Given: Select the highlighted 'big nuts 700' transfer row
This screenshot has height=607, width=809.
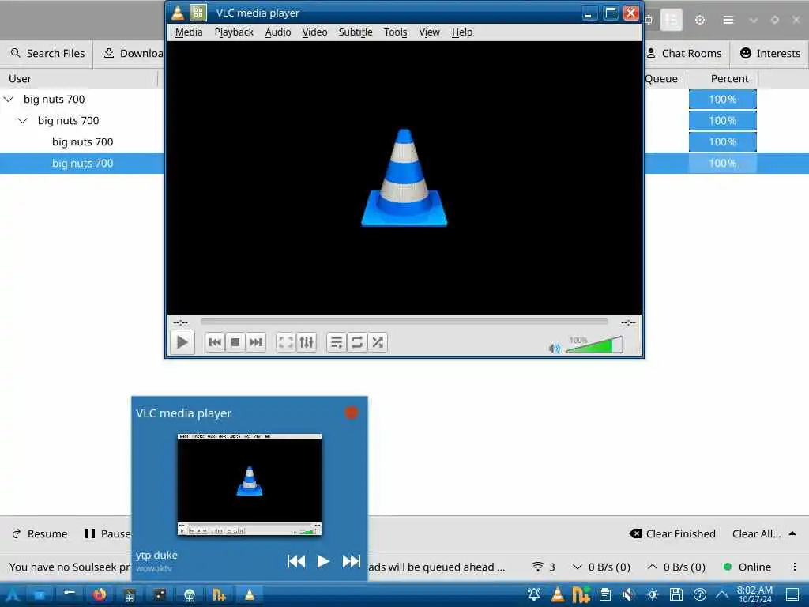Looking at the screenshot, I should (x=404, y=163).
